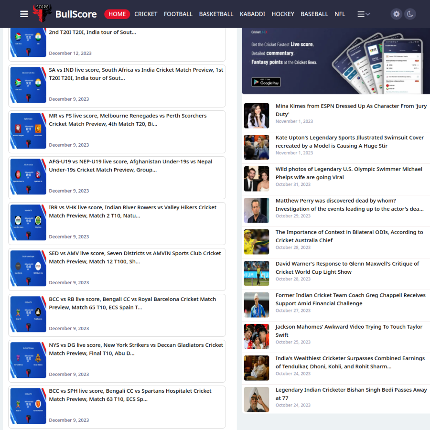
Task: Open the BASEBALL menu item
Action: pyautogui.click(x=314, y=14)
